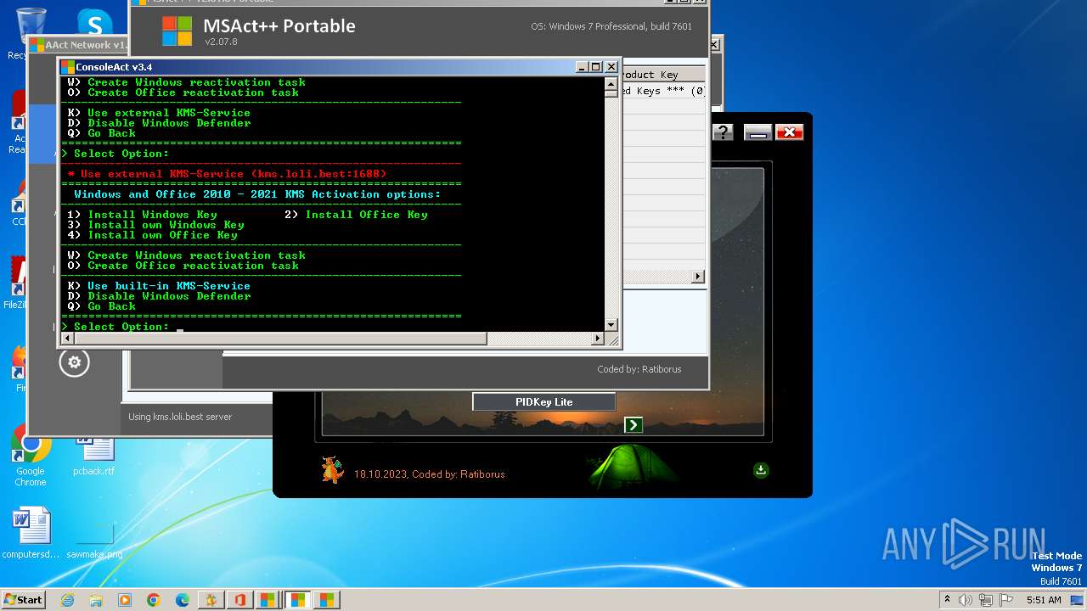The width and height of the screenshot is (1087, 611).
Task: Click the 'KMS Activation options' heading
Action: [257, 194]
